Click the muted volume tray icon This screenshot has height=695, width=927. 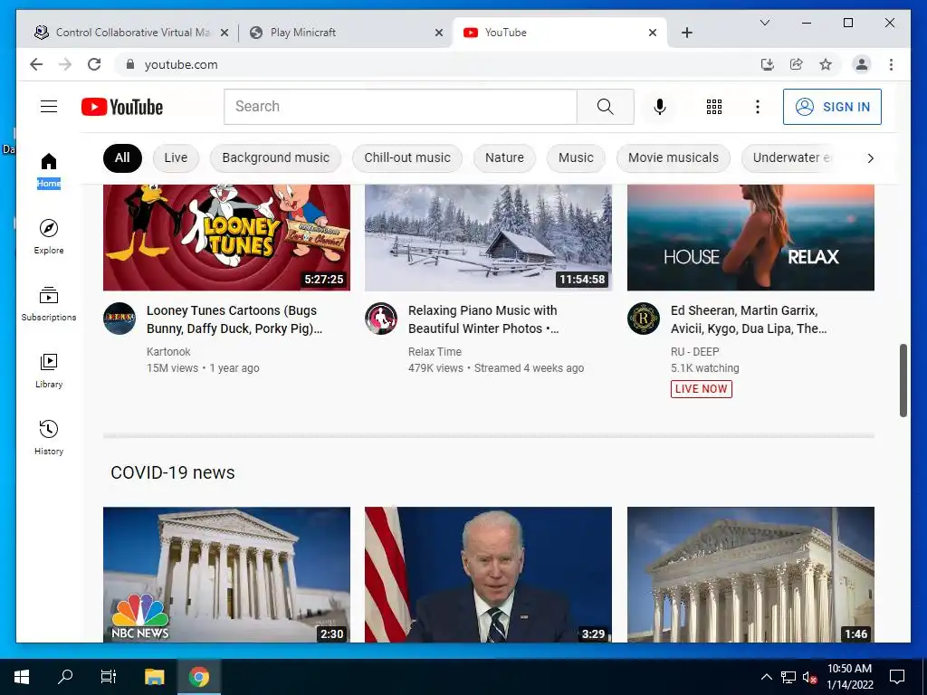[809, 677]
